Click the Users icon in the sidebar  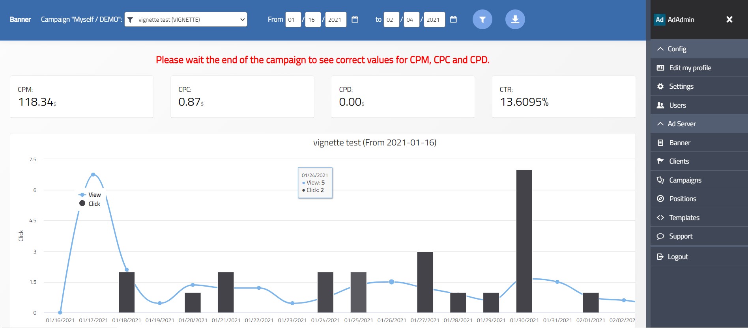(x=660, y=105)
